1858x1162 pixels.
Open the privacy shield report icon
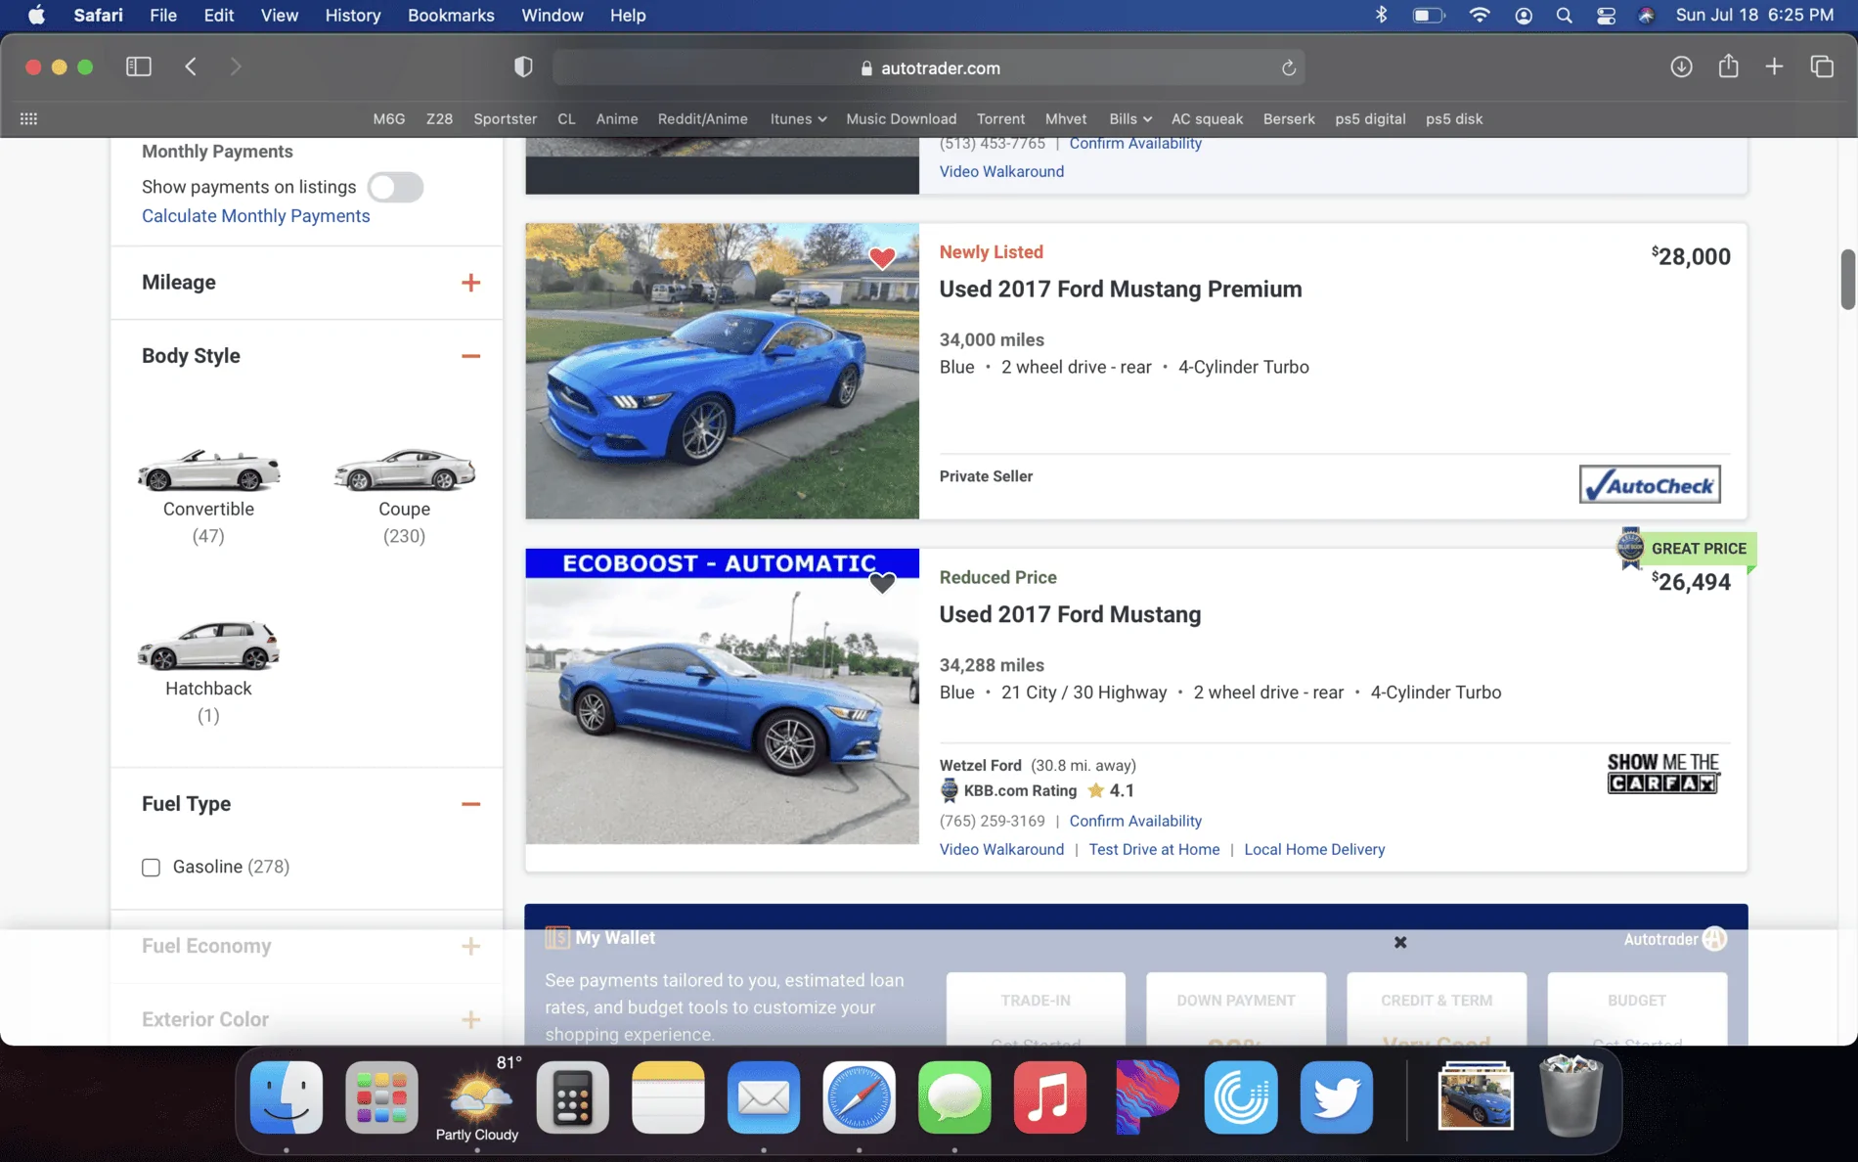523,67
